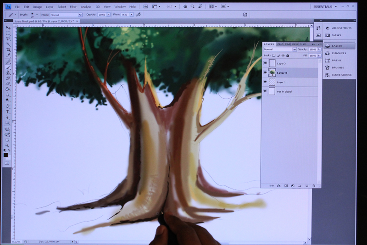Hide the 'tree in digital' layer
The height and width of the screenshot is (245, 367).
(x=265, y=91)
